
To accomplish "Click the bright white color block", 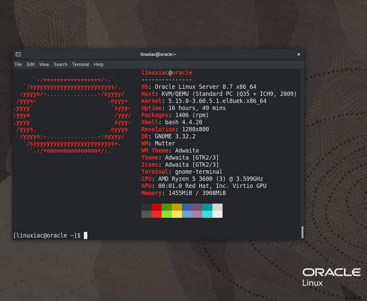I will coord(218,214).
